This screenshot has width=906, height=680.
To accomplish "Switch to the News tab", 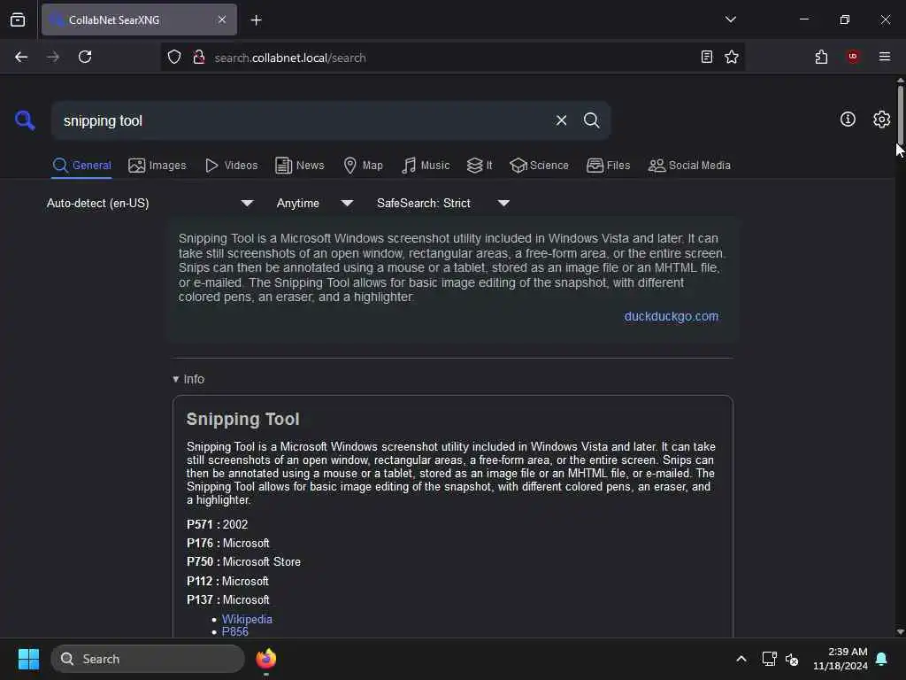I will tap(300, 166).
